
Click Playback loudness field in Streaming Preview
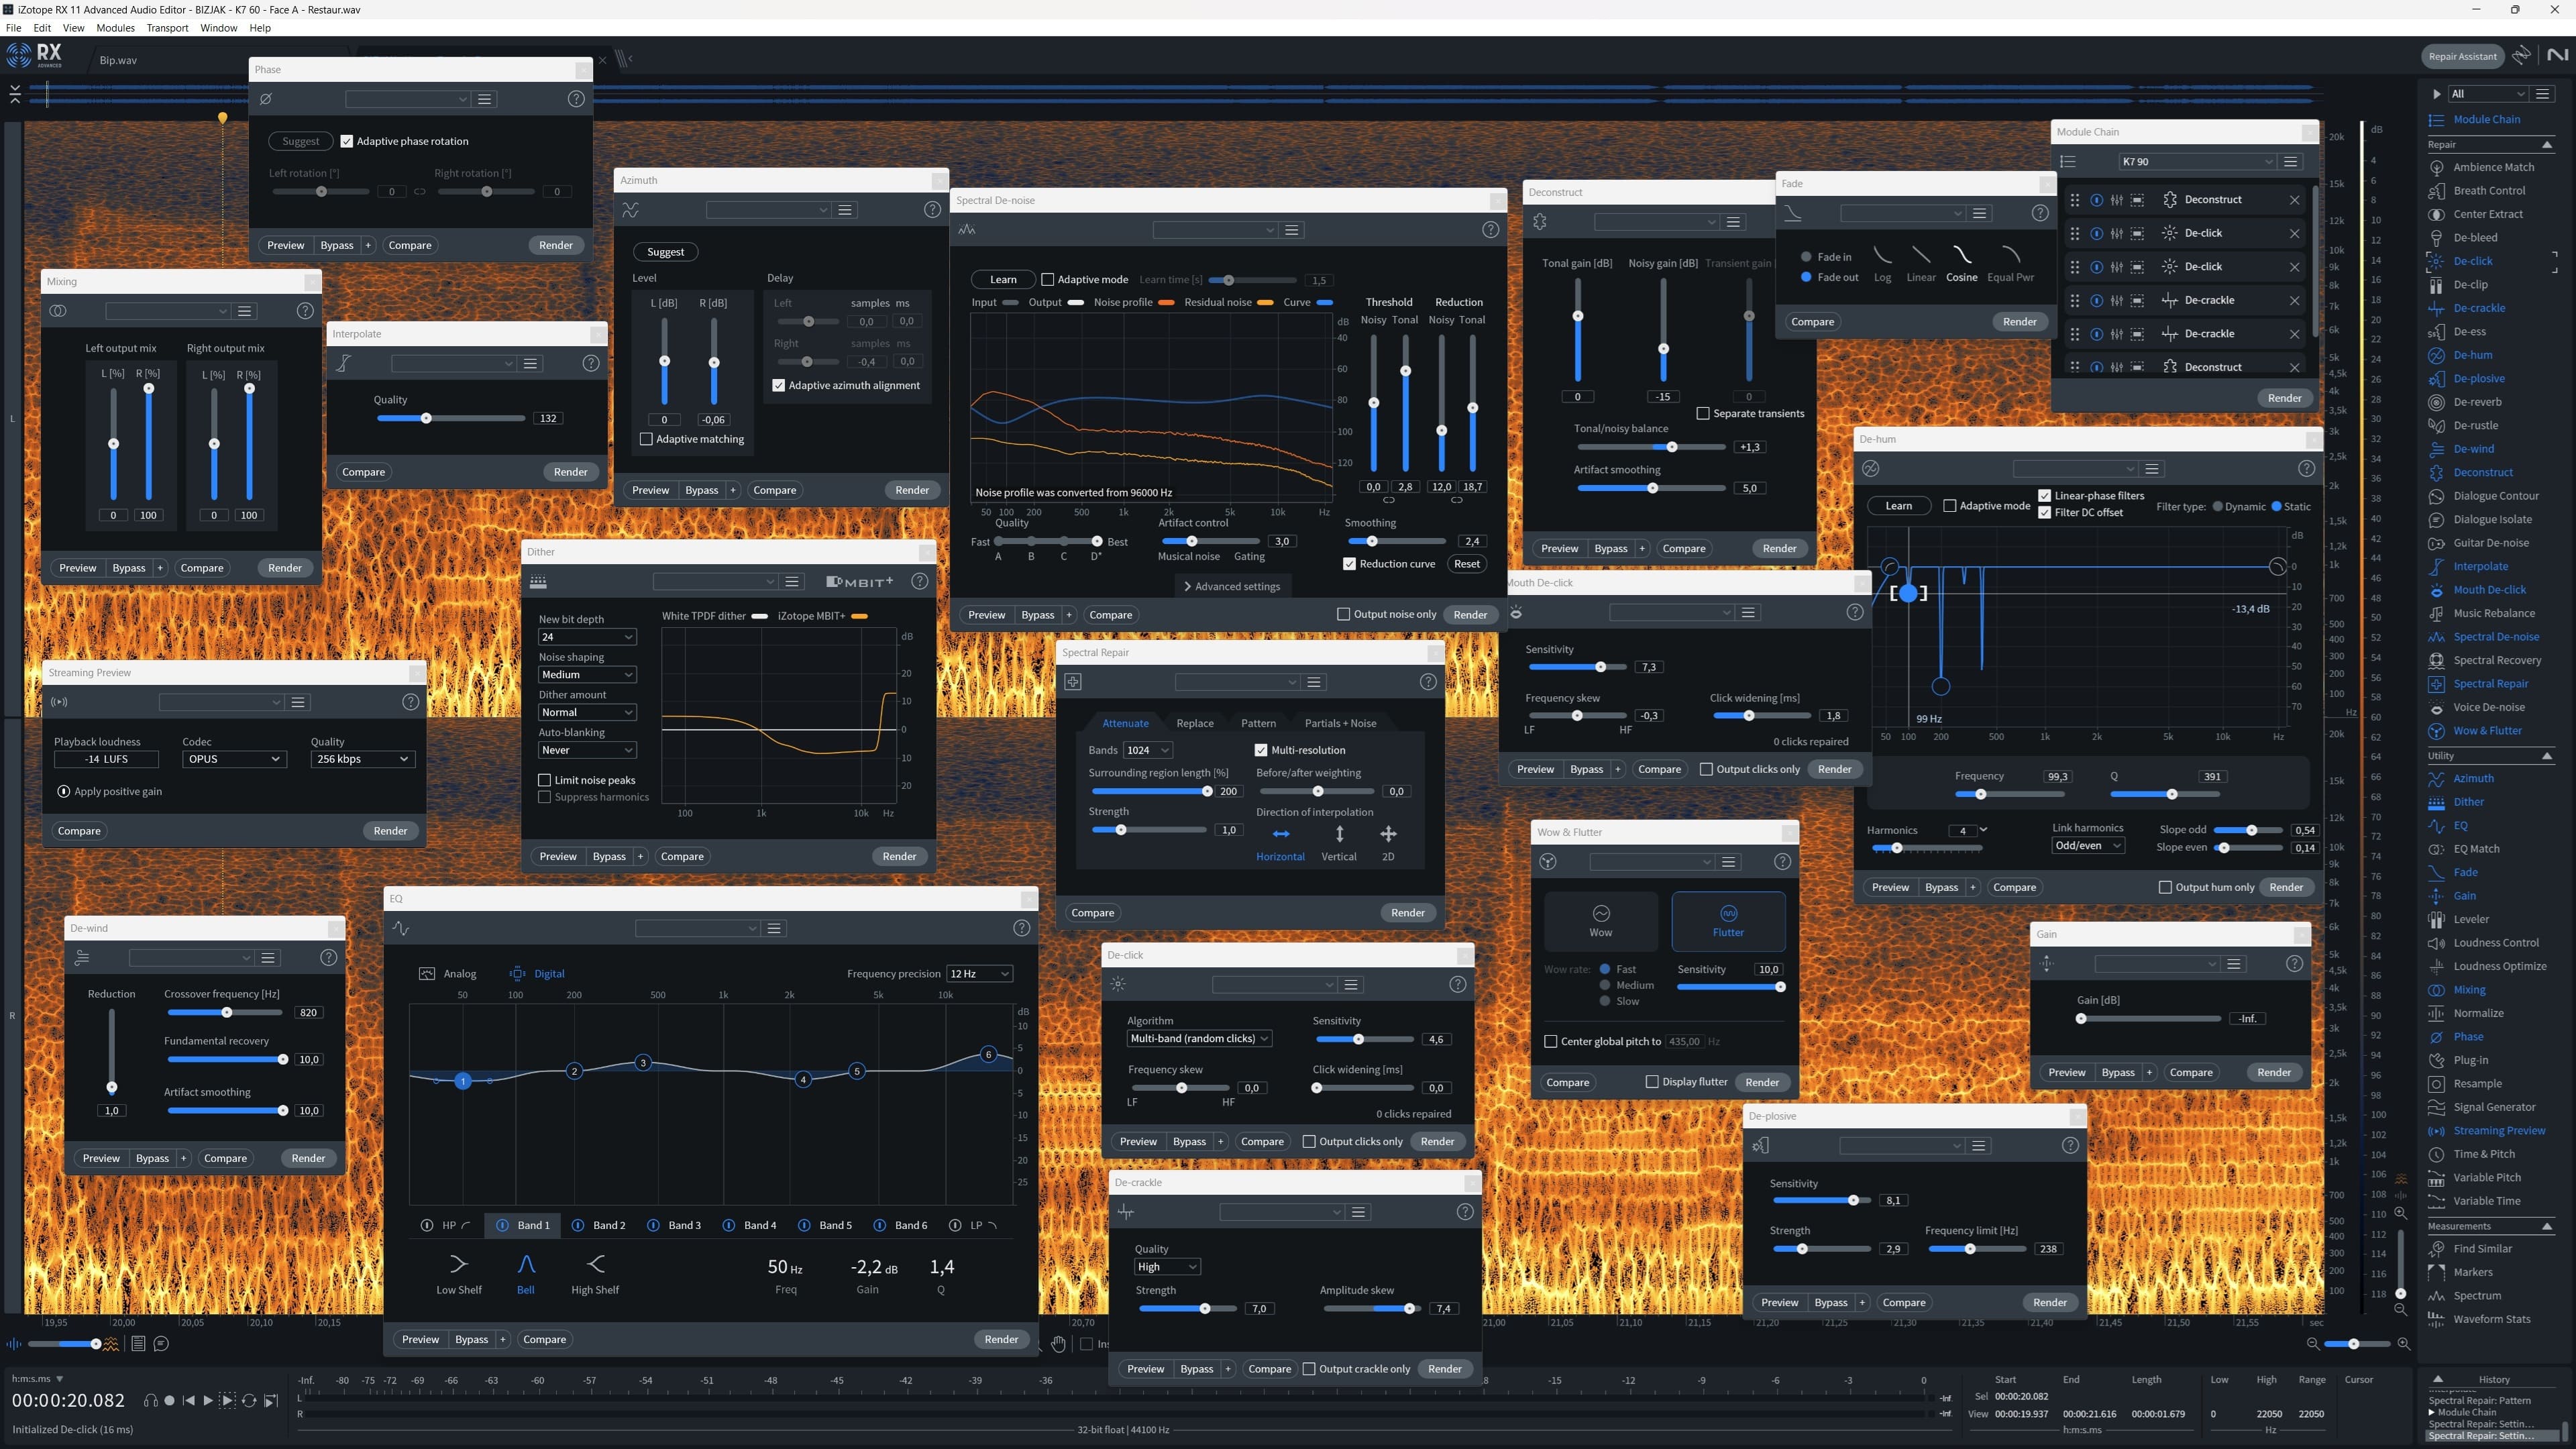106,759
